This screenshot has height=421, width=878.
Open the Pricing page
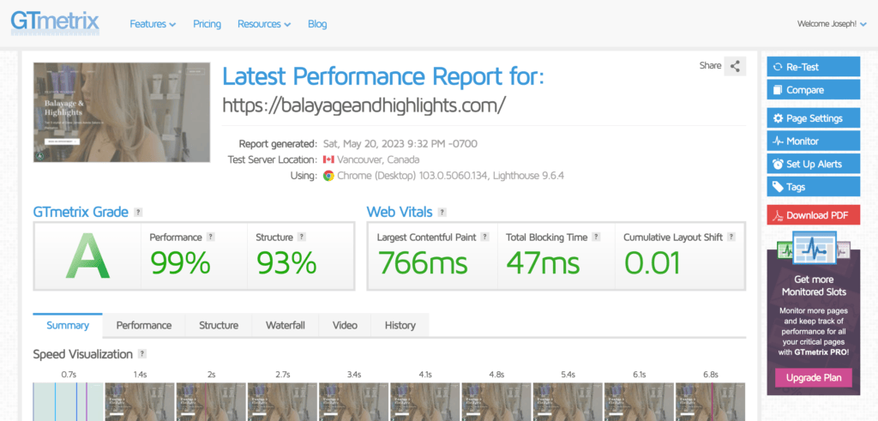coord(207,24)
